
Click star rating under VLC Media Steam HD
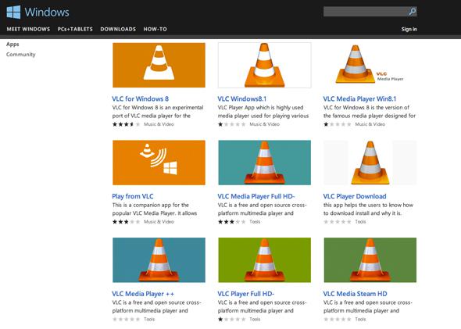tap(338, 319)
